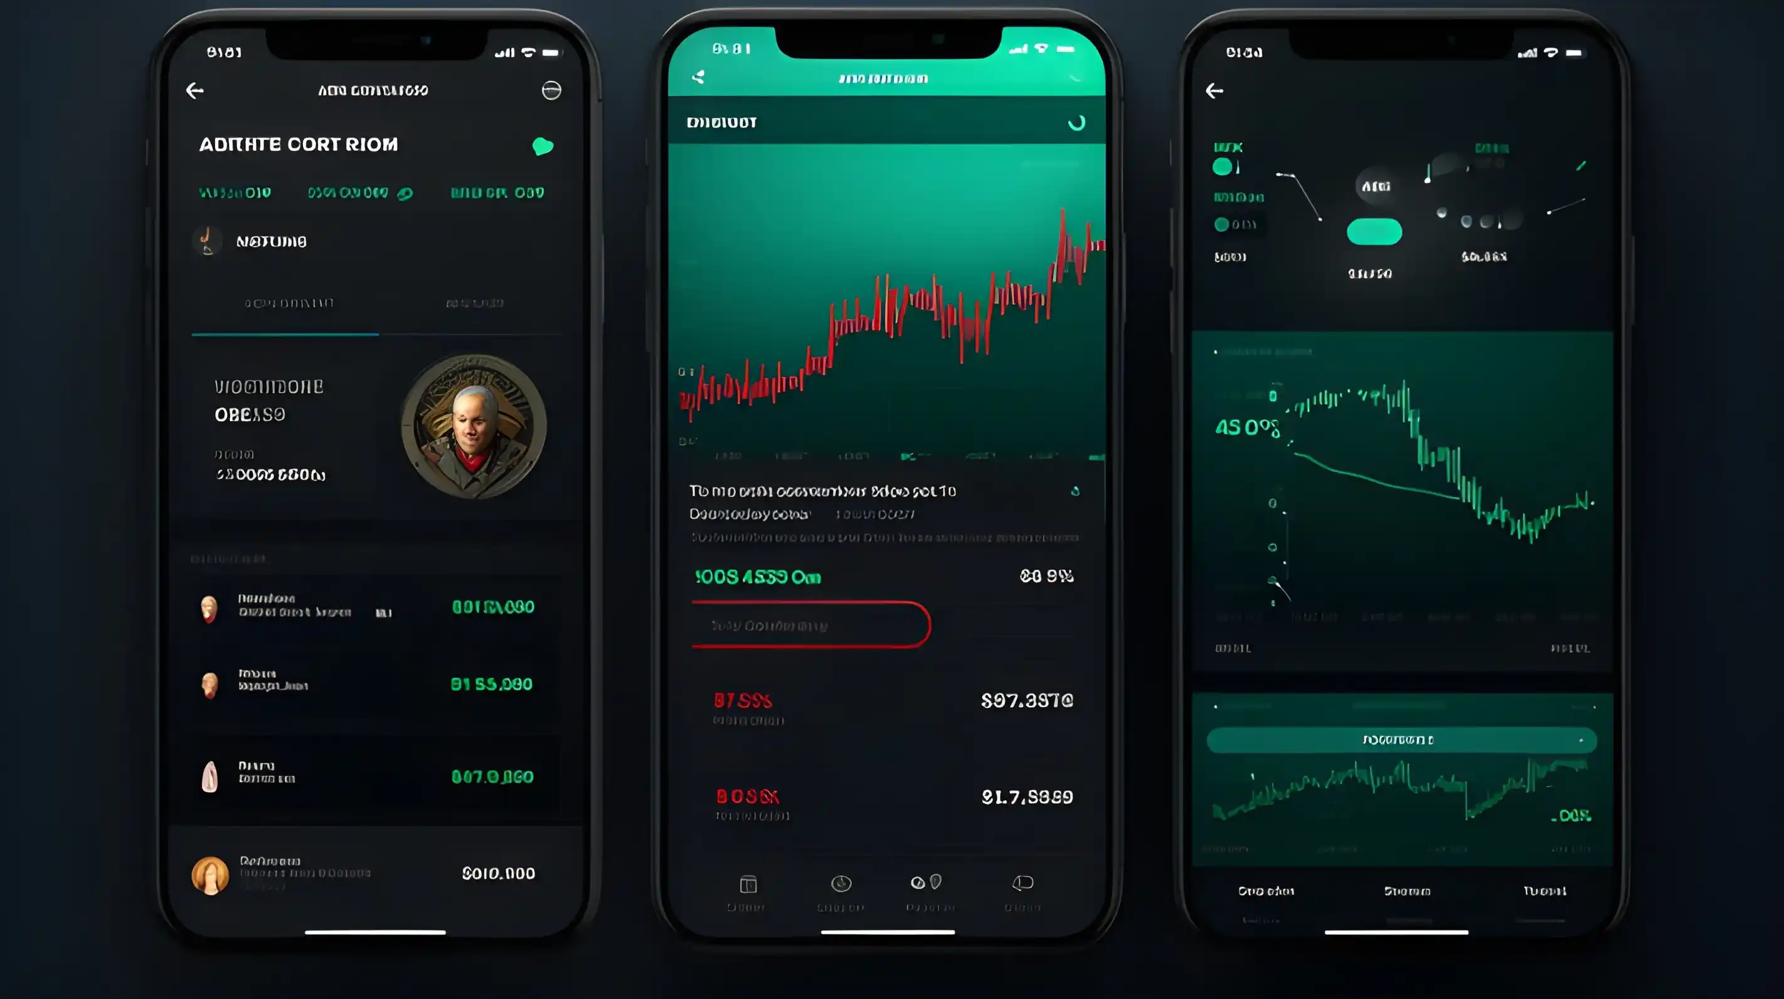Viewport: 1784px width, 999px height.
Task: Click the green status indicator top right
Action: click(x=544, y=147)
